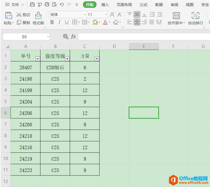Click the cell style table icon

pos(85,22)
